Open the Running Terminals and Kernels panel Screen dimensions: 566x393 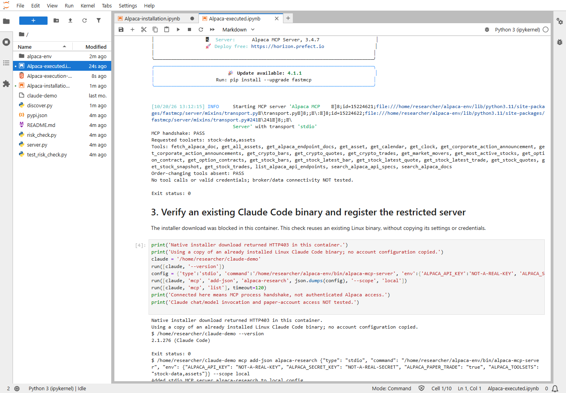coord(6,42)
